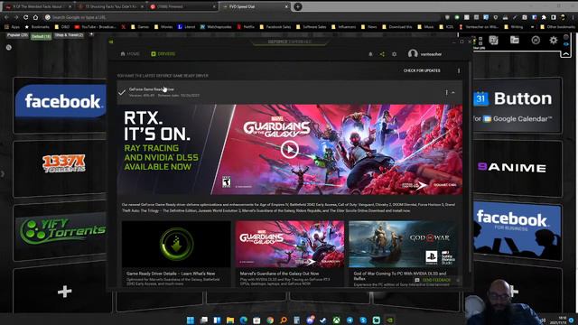
Task: Open Chrome extensions puzzle icon
Action: (544, 17)
